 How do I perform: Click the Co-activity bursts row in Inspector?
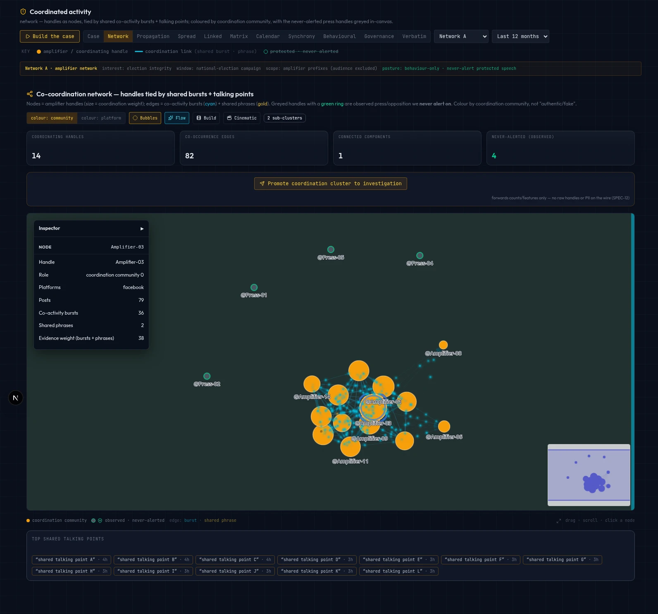[x=91, y=313]
